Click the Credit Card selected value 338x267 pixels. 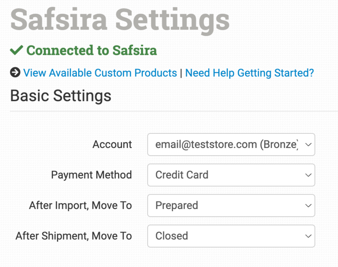point(182,175)
